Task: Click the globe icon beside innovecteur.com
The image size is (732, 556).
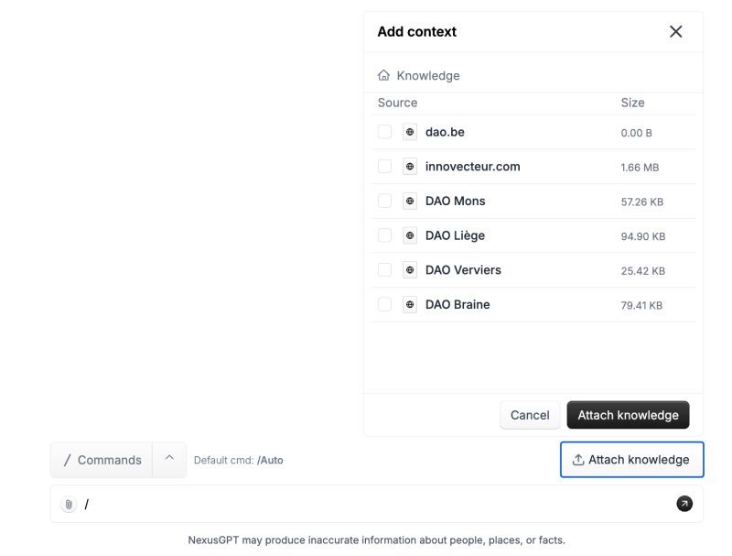Action: click(410, 167)
